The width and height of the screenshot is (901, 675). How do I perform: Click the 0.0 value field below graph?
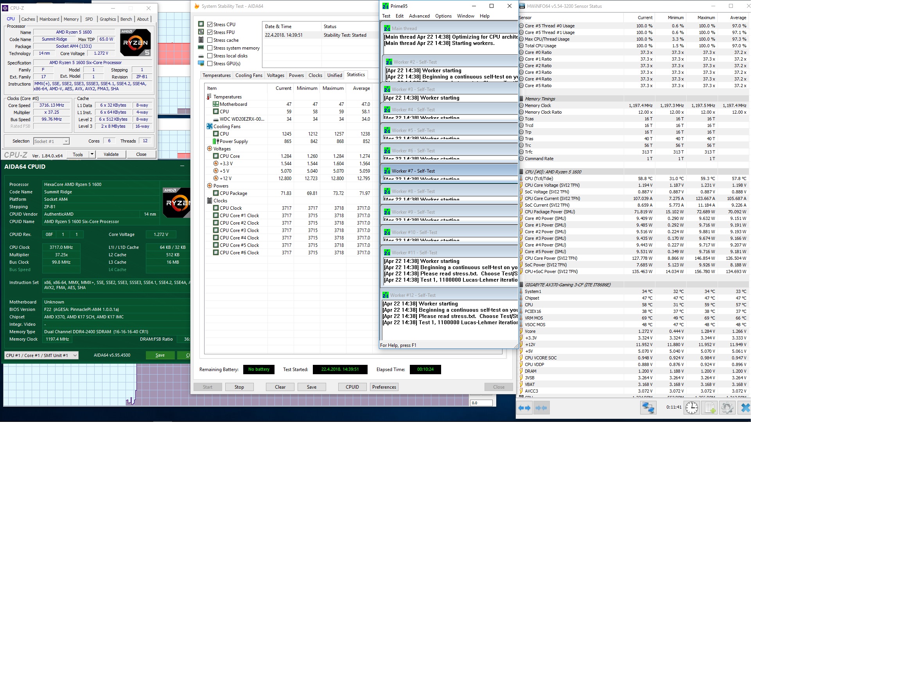[481, 403]
